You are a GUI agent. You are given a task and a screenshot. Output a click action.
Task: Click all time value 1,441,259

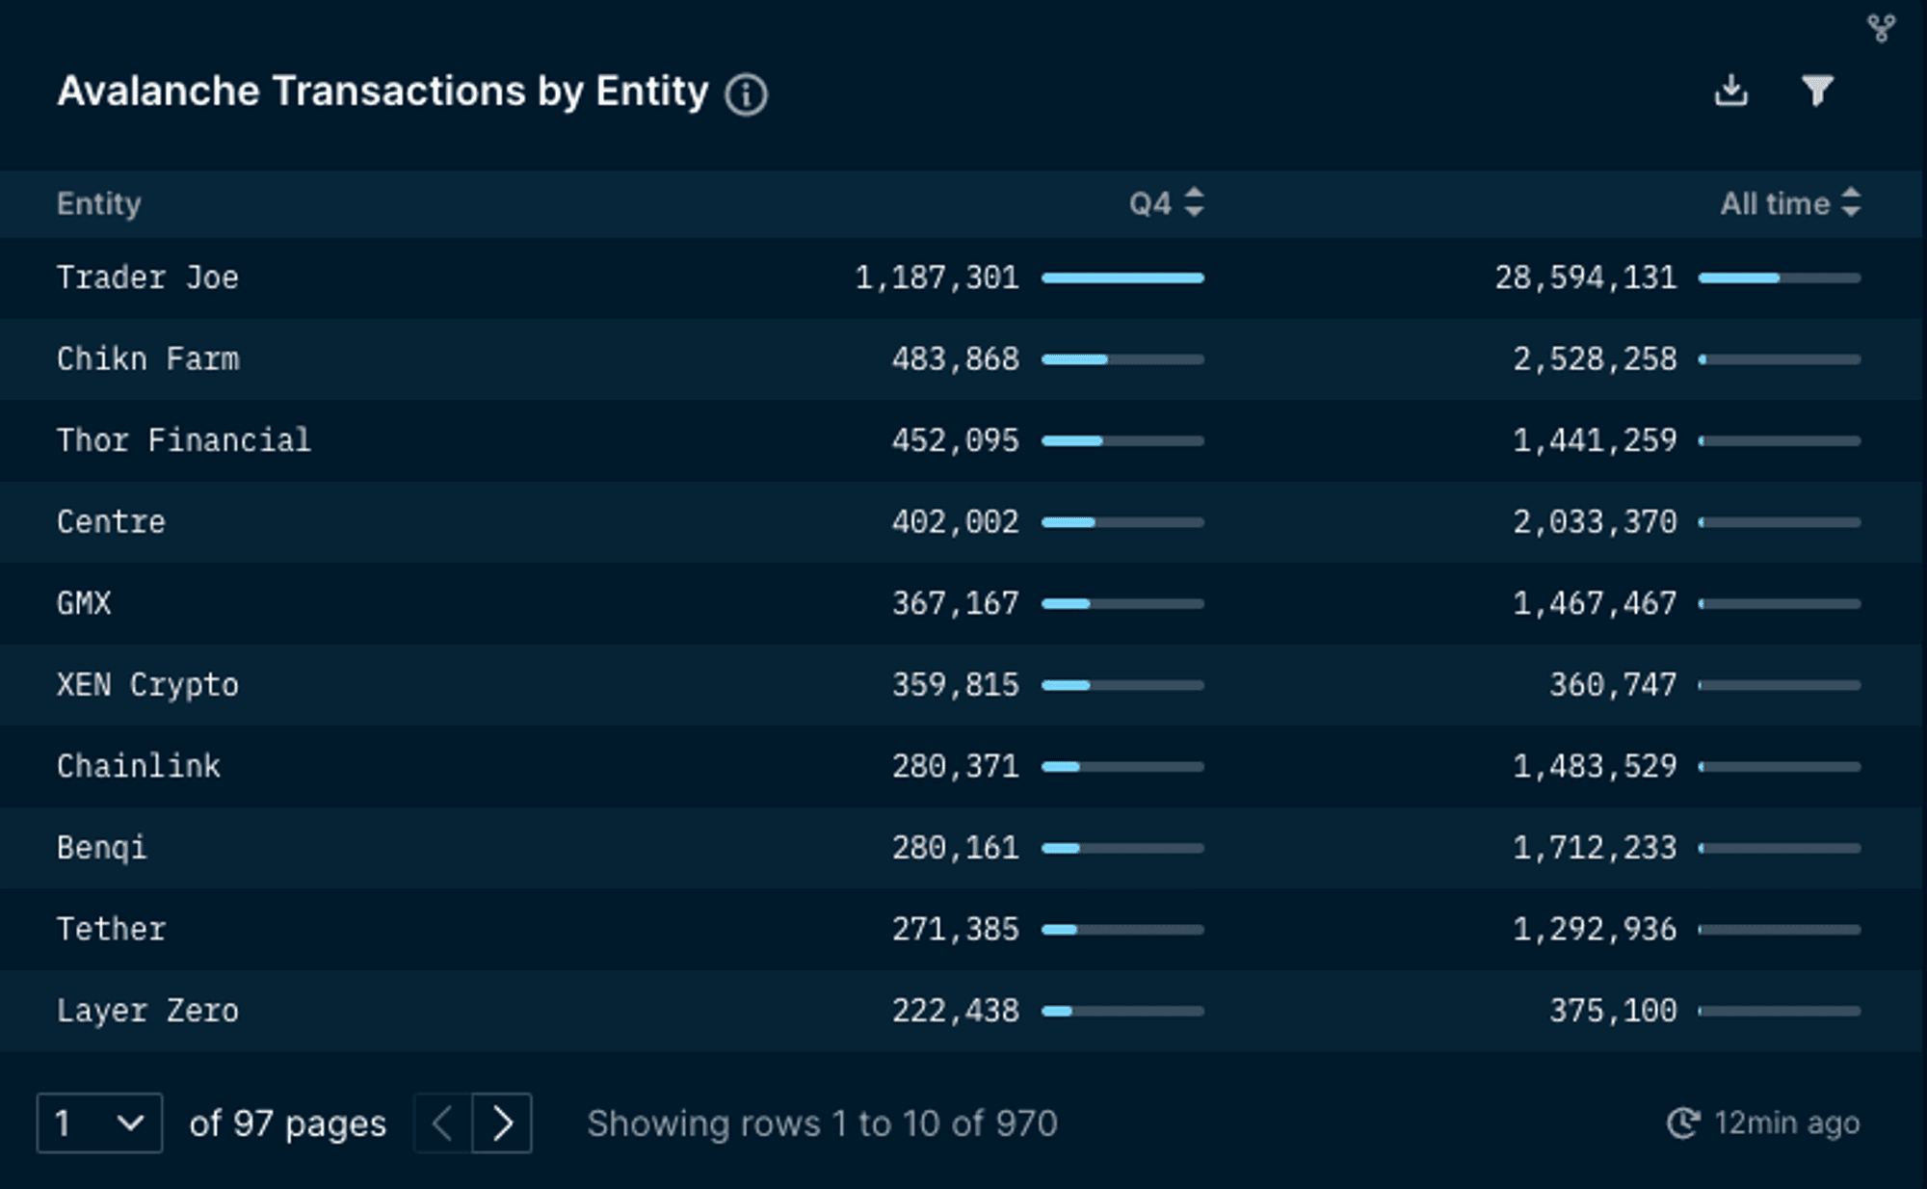(1595, 440)
